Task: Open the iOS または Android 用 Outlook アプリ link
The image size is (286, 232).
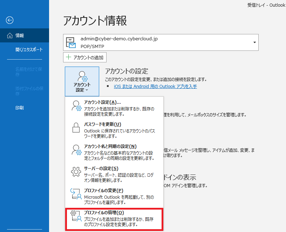Action: 155,87
